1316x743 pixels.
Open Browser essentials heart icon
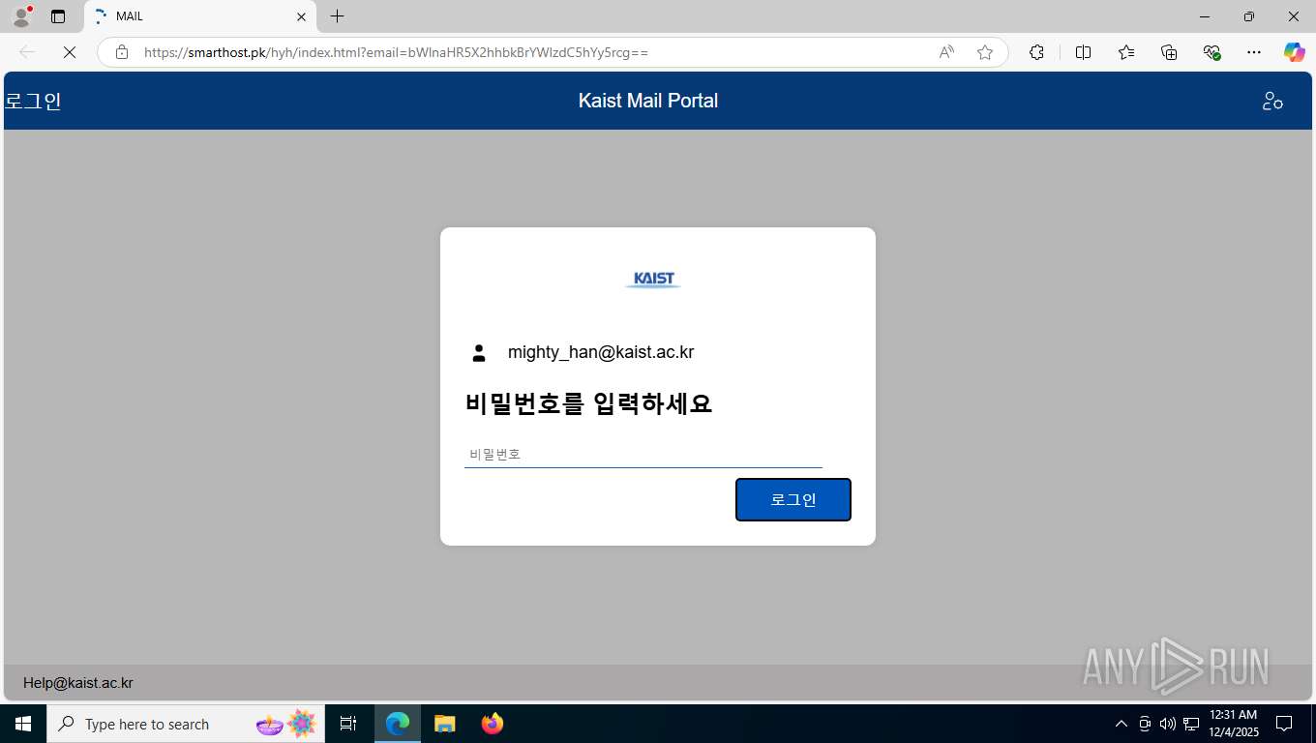tap(1211, 52)
